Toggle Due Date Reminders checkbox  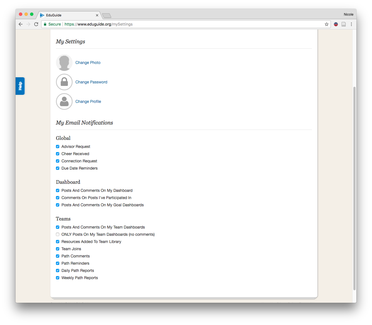pos(58,168)
